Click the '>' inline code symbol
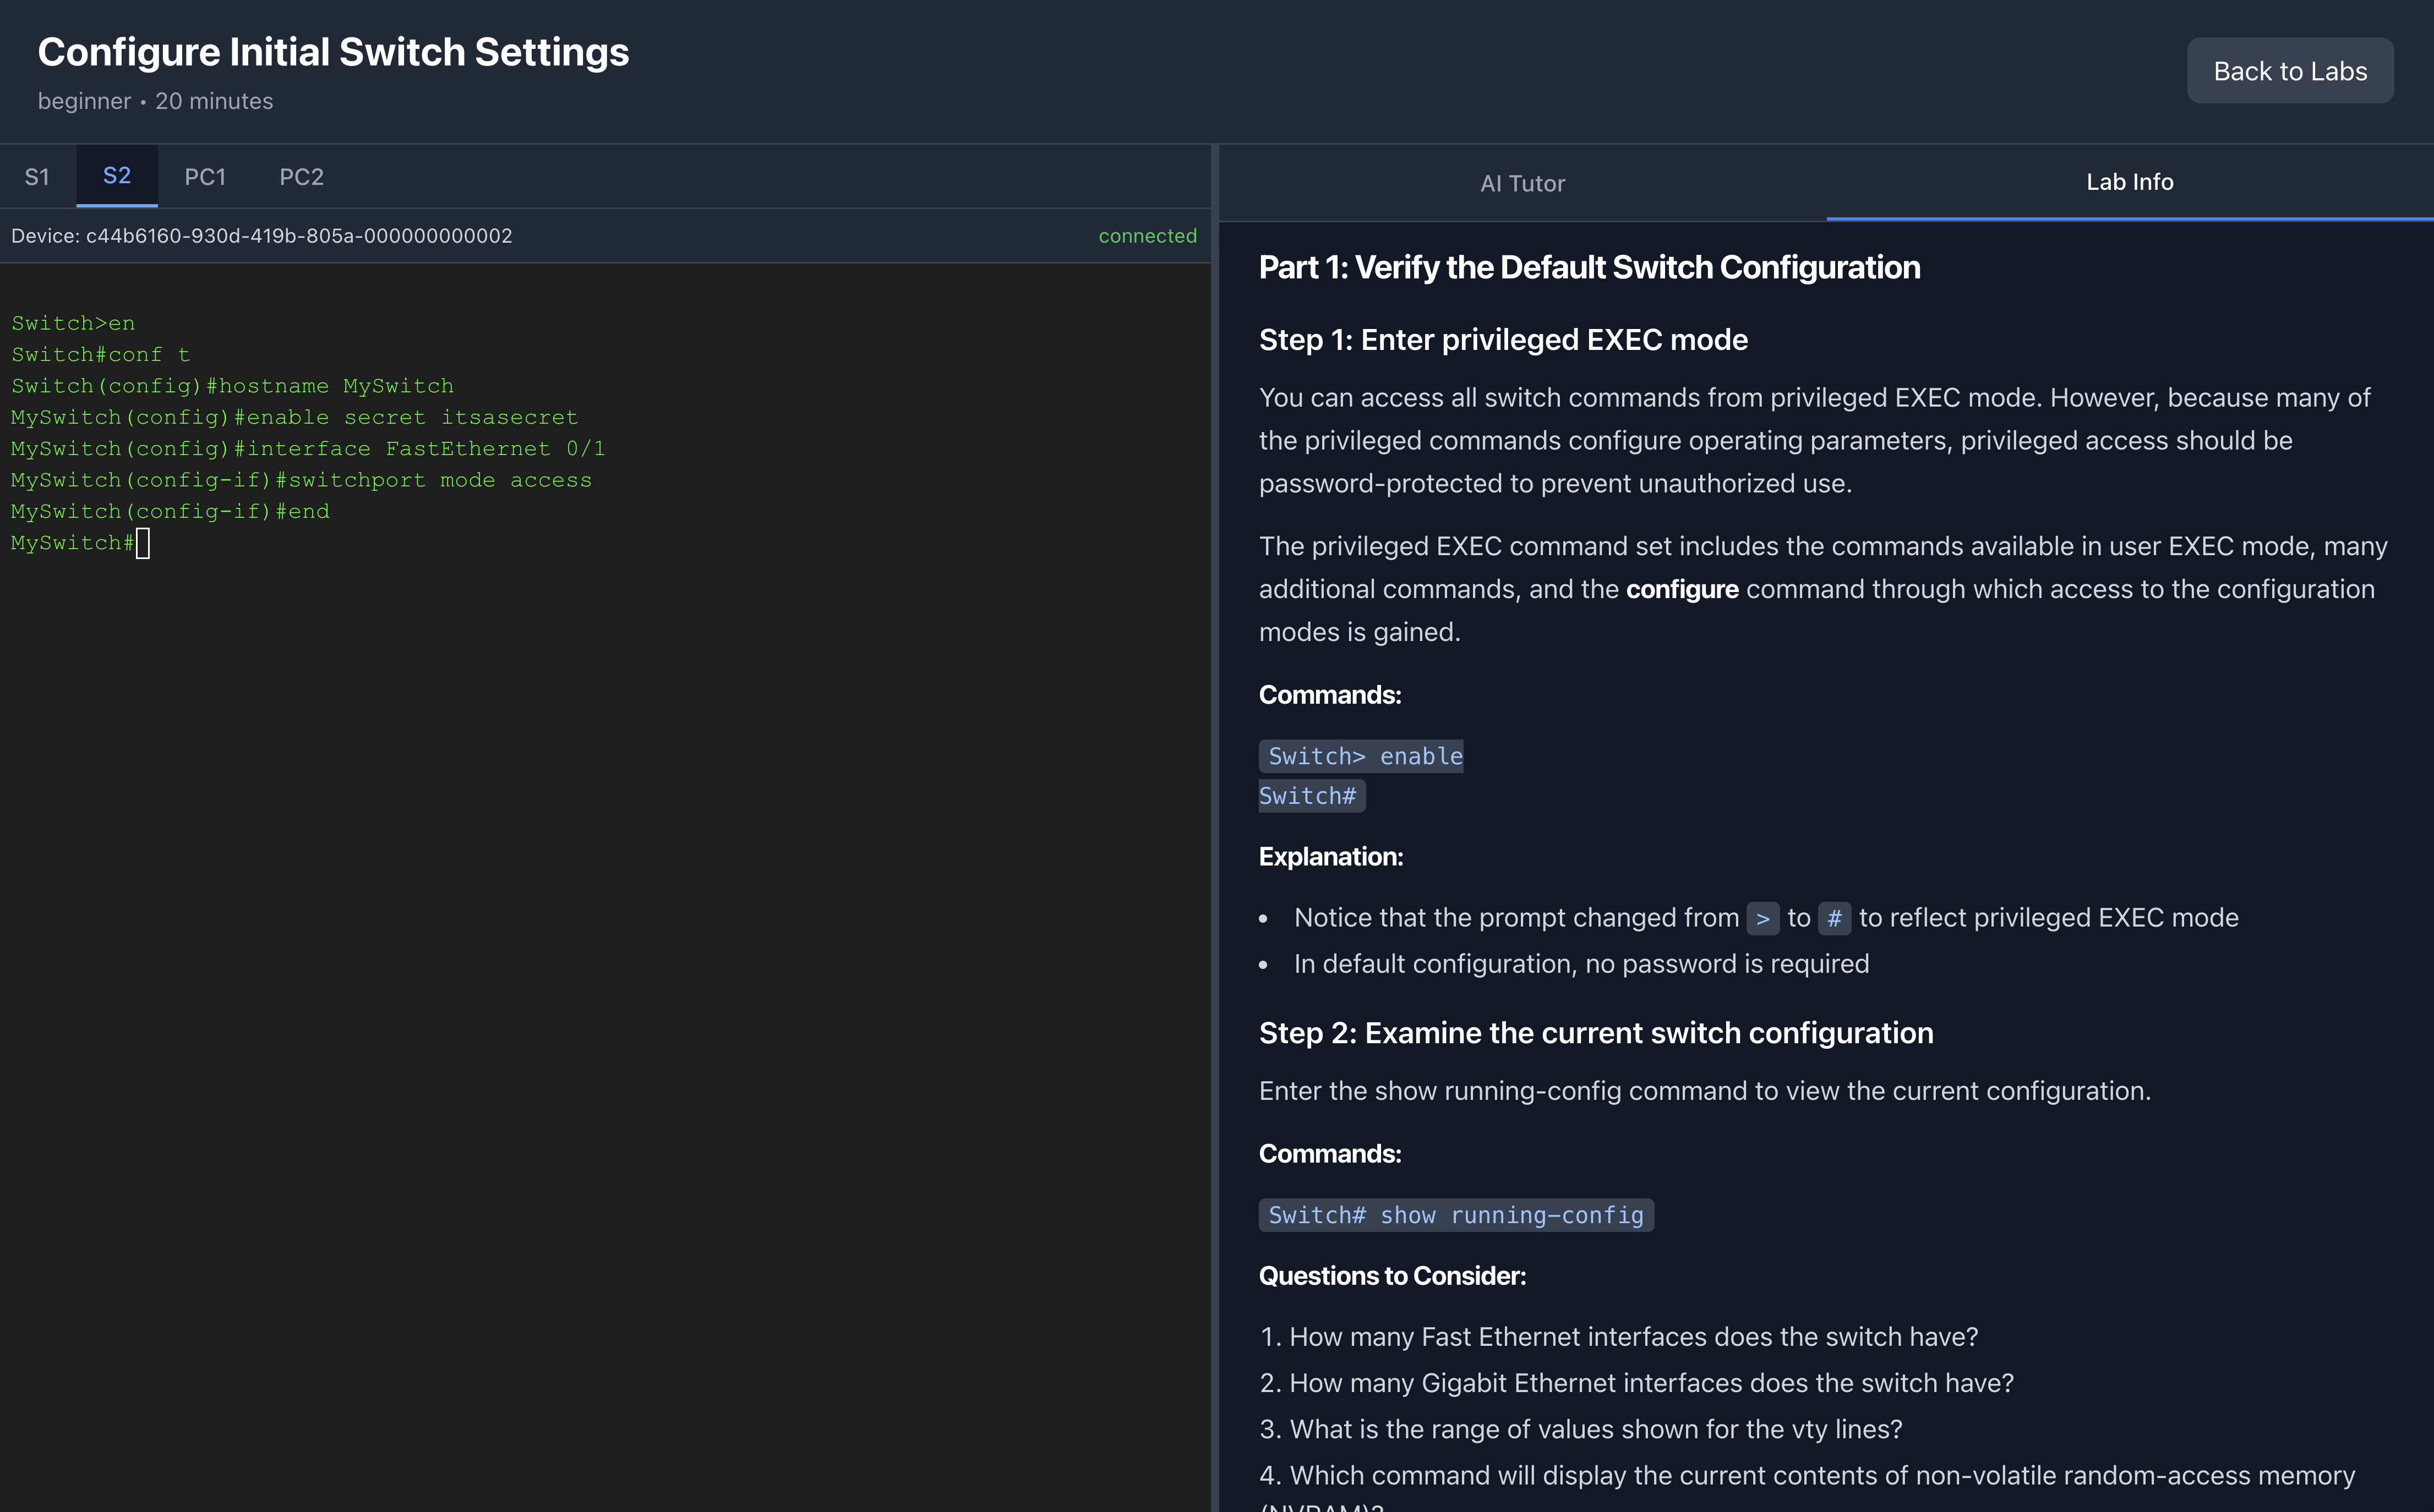This screenshot has width=2434, height=1512. pyautogui.click(x=1762, y=918)
